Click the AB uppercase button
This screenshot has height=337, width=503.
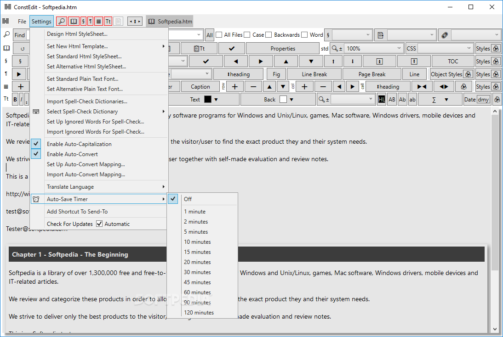pos(392,100)
